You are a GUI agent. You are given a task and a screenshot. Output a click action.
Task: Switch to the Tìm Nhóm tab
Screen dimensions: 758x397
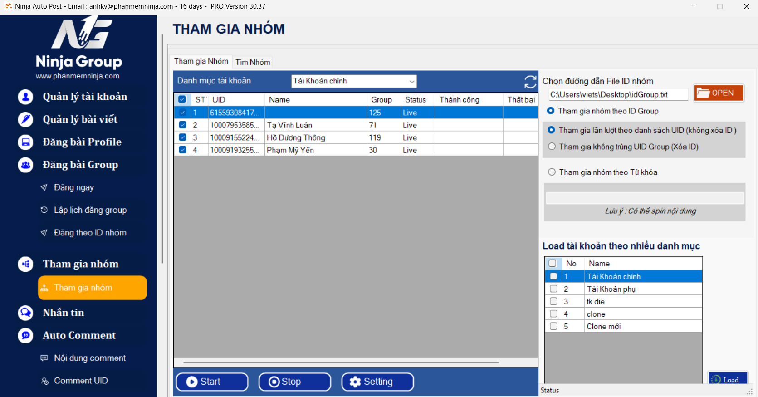coord(253,62)
